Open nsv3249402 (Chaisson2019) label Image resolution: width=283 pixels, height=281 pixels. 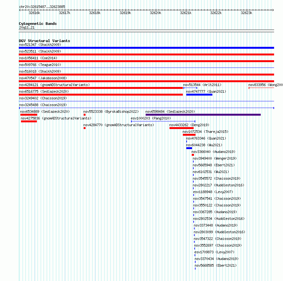(43, 98)
